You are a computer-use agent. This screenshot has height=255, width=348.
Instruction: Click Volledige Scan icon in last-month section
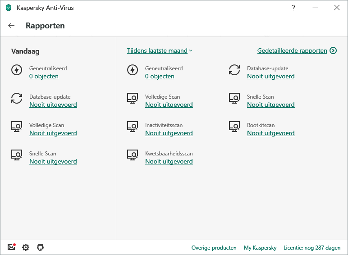[133, 98]
